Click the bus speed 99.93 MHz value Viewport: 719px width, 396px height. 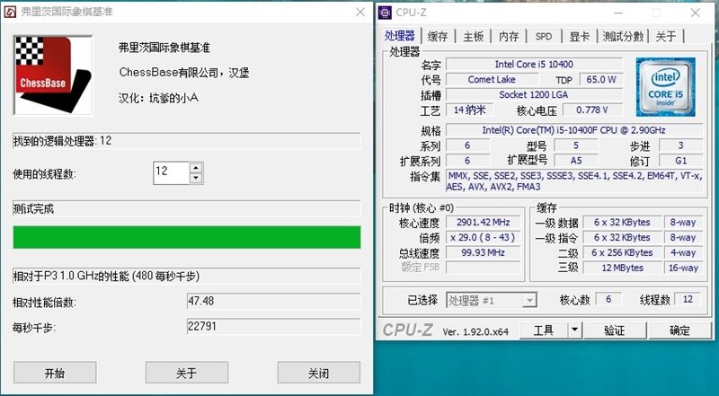click(x=484, y=252)
